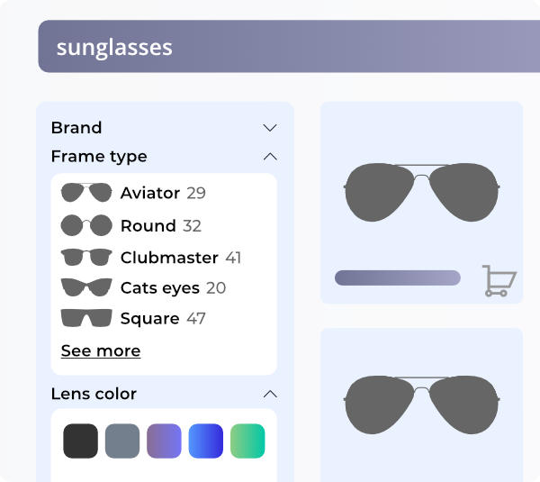
Task: Filter by Clubmaster label
Action: pyautogui.click(x=169, y=258)
